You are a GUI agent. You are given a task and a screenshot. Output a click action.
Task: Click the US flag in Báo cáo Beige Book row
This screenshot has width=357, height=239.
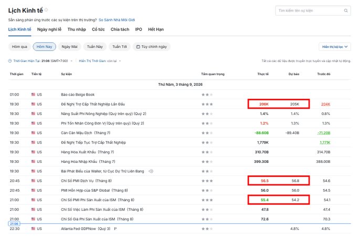point(33,95)
